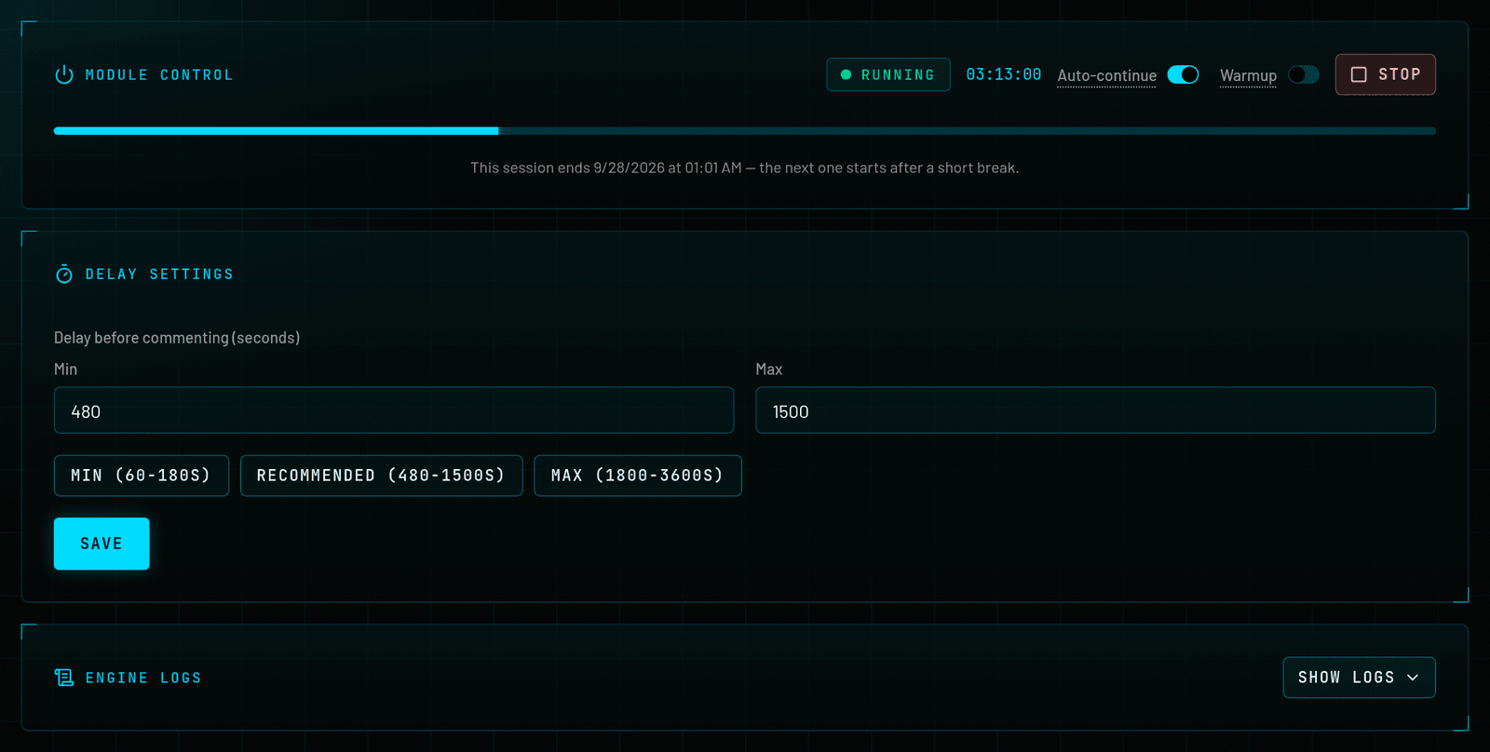Viewport: 1490px width, 752px height.
Task: Click the Engine Logs heading
Action: coord(143,678)
